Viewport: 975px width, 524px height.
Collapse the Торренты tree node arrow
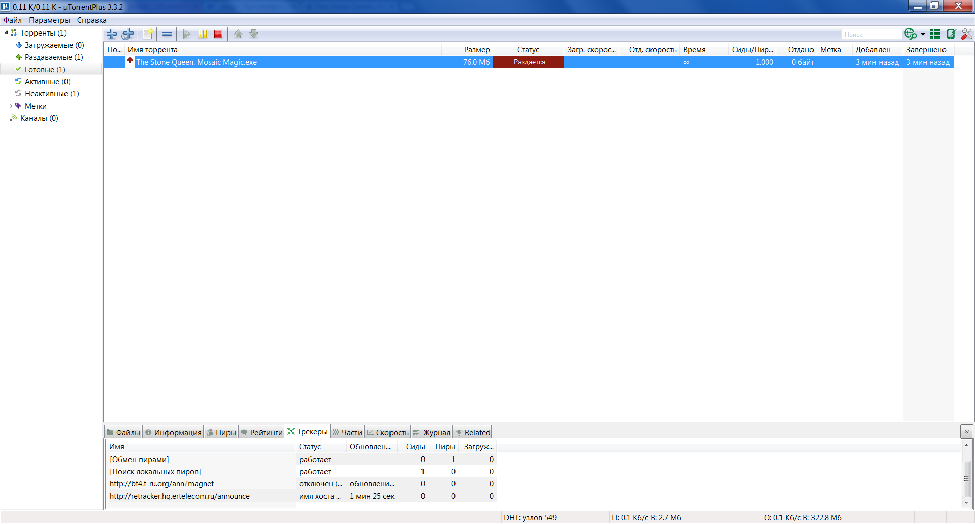[6, 32]
